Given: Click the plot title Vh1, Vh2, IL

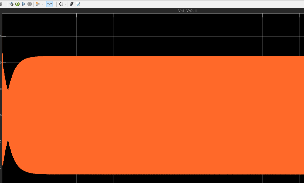Looking at the screenshot, I should (188, 11).
